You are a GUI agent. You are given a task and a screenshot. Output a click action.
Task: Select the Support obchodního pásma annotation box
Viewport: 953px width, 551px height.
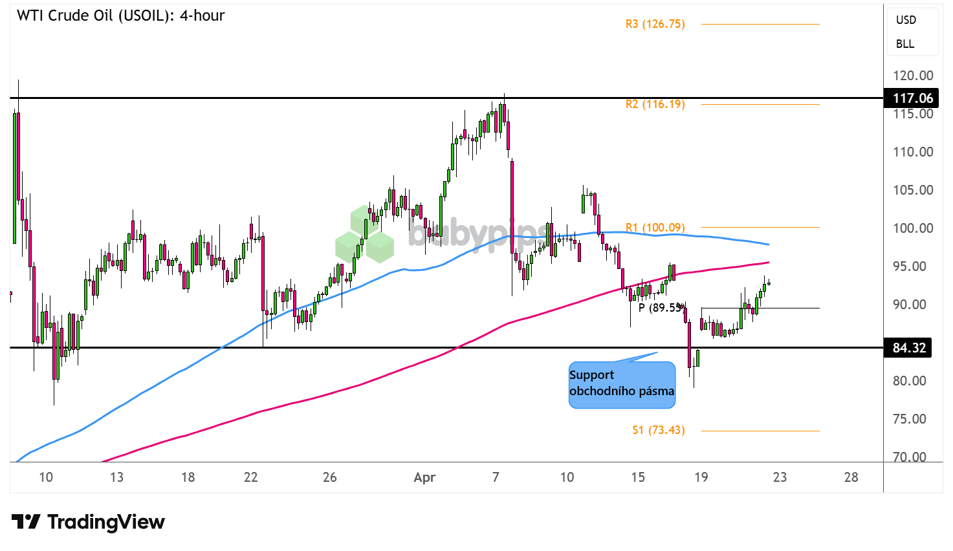click(622, 384)
